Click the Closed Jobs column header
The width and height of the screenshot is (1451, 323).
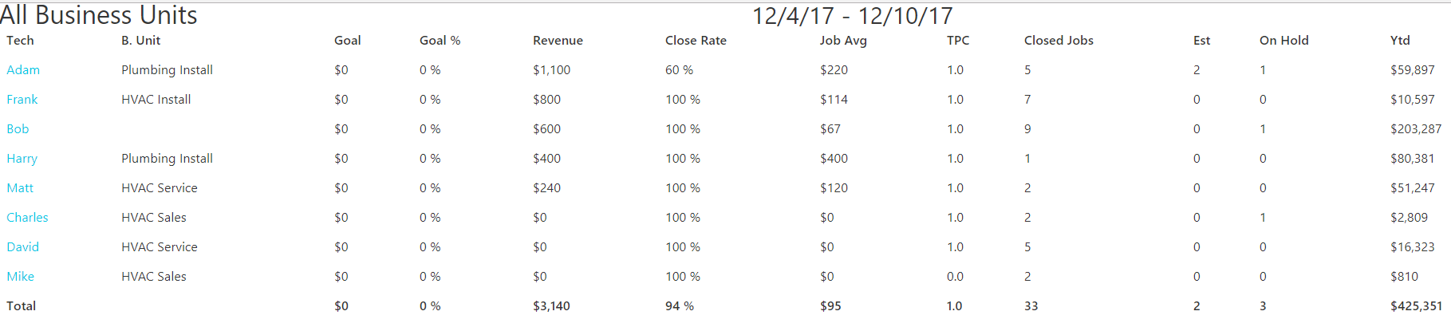pos(1059,41)
